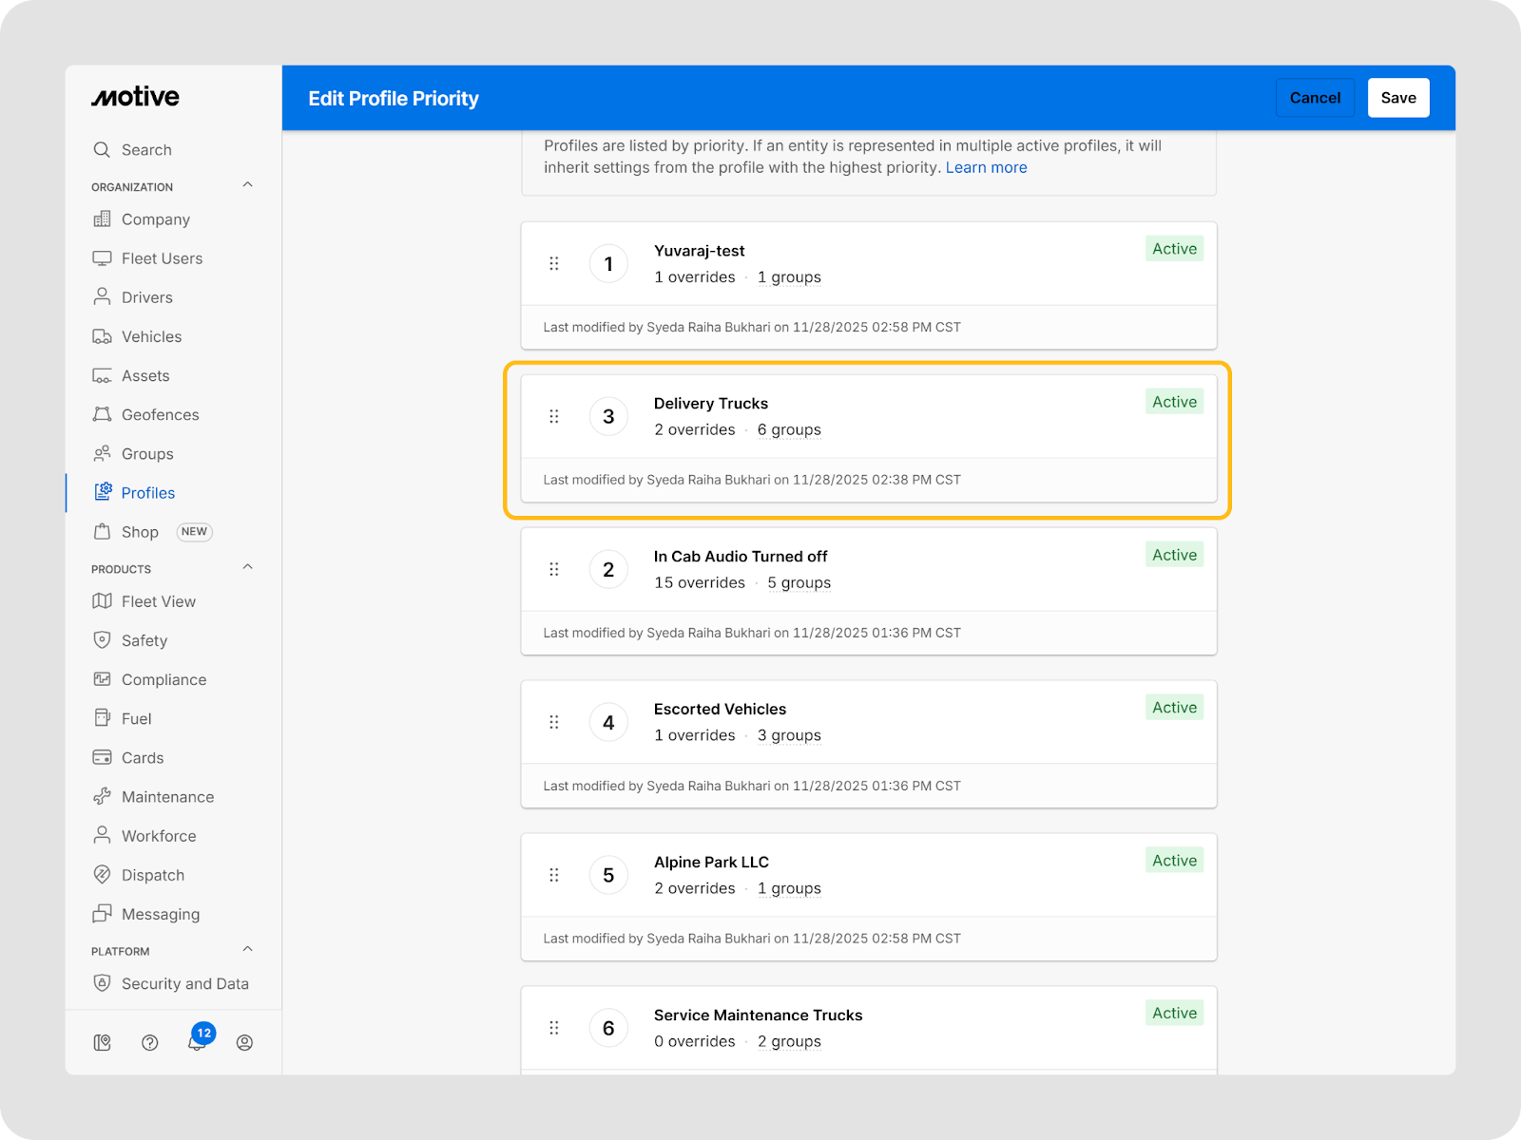This screenshot has width=1521, height=1140.
Task: Click the notifications bell icon with badge
Action: (197, 1042)
